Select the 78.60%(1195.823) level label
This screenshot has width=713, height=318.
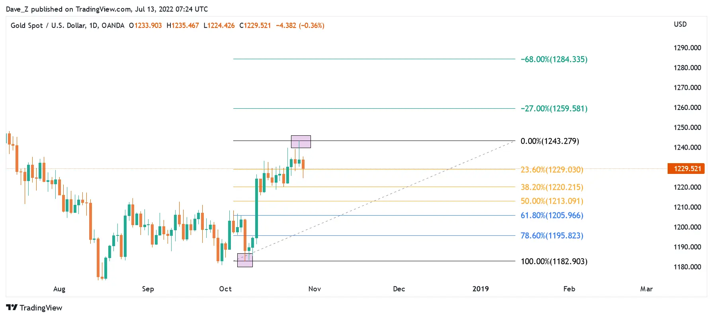click(x=552, y=236)
